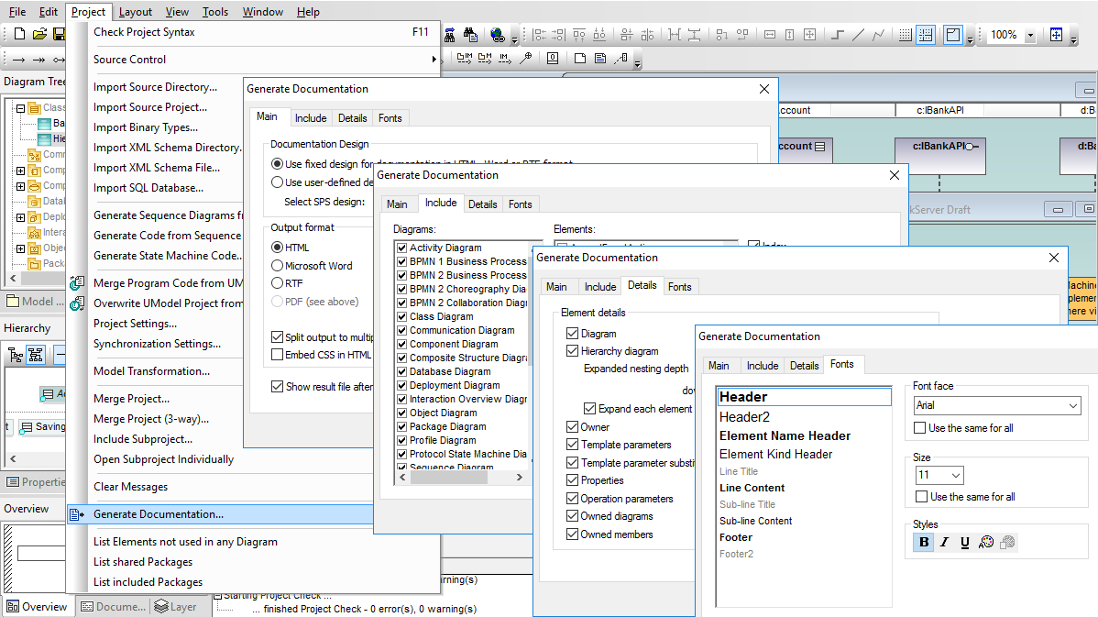Click Project Settings menu entry

coord(135,324)
